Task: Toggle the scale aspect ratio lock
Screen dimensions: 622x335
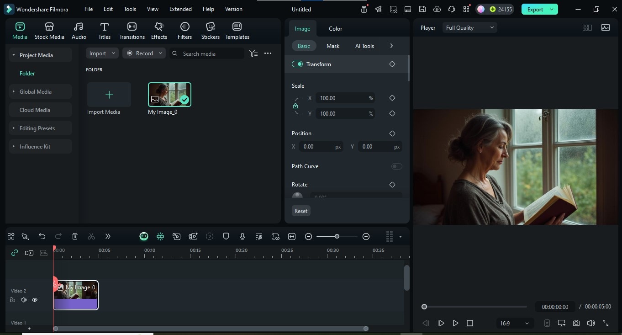Action: pyautogui.click(x=295, y=106)
